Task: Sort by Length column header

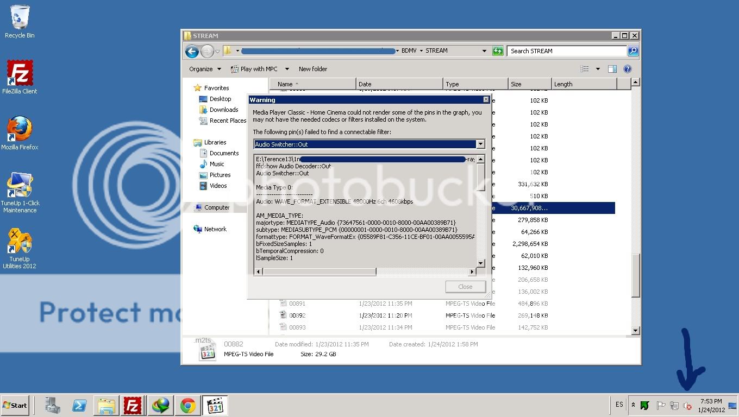Action: (x=584, y=84)
